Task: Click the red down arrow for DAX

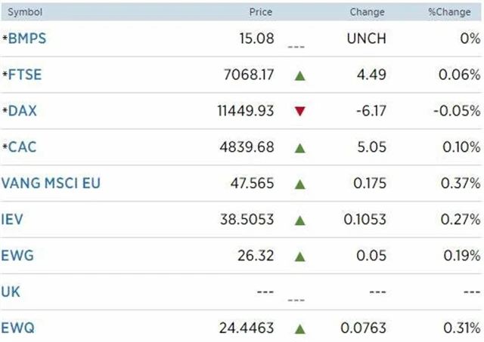Action: pos(300,111)
